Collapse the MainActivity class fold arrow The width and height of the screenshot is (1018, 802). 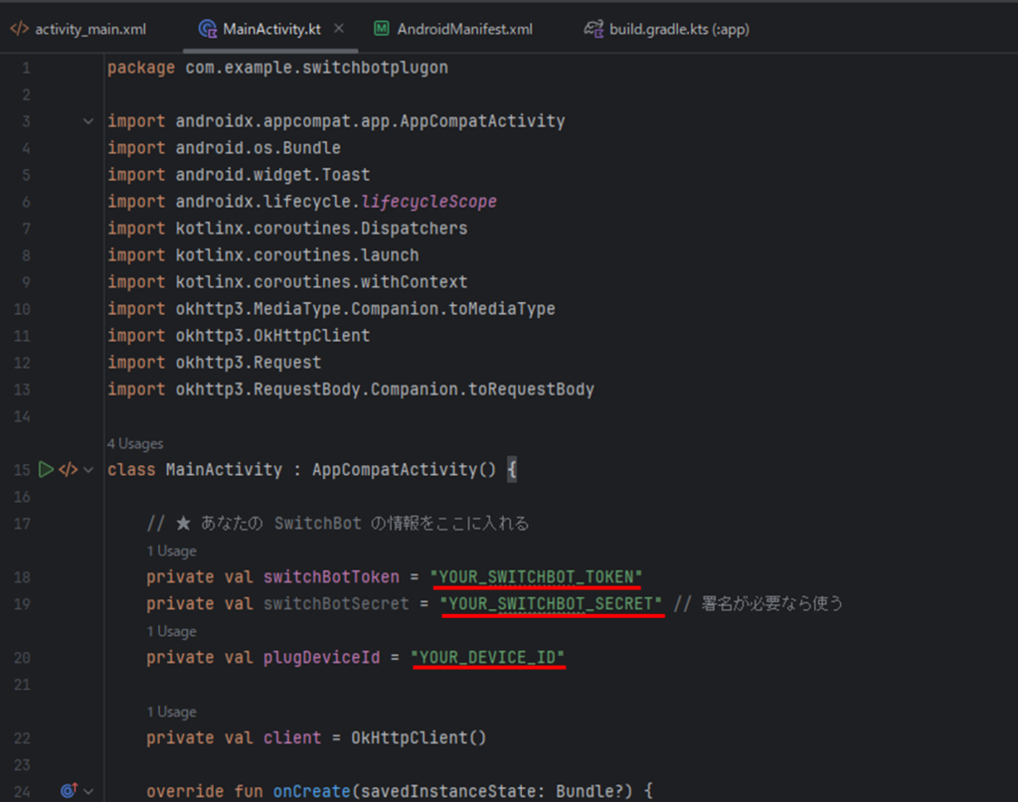pyautogui.click(x=89, y=469)
